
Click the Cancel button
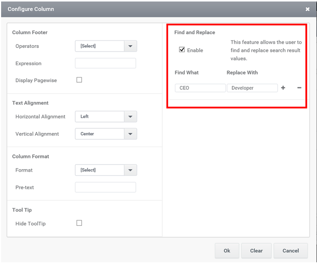tap(291, 251)
